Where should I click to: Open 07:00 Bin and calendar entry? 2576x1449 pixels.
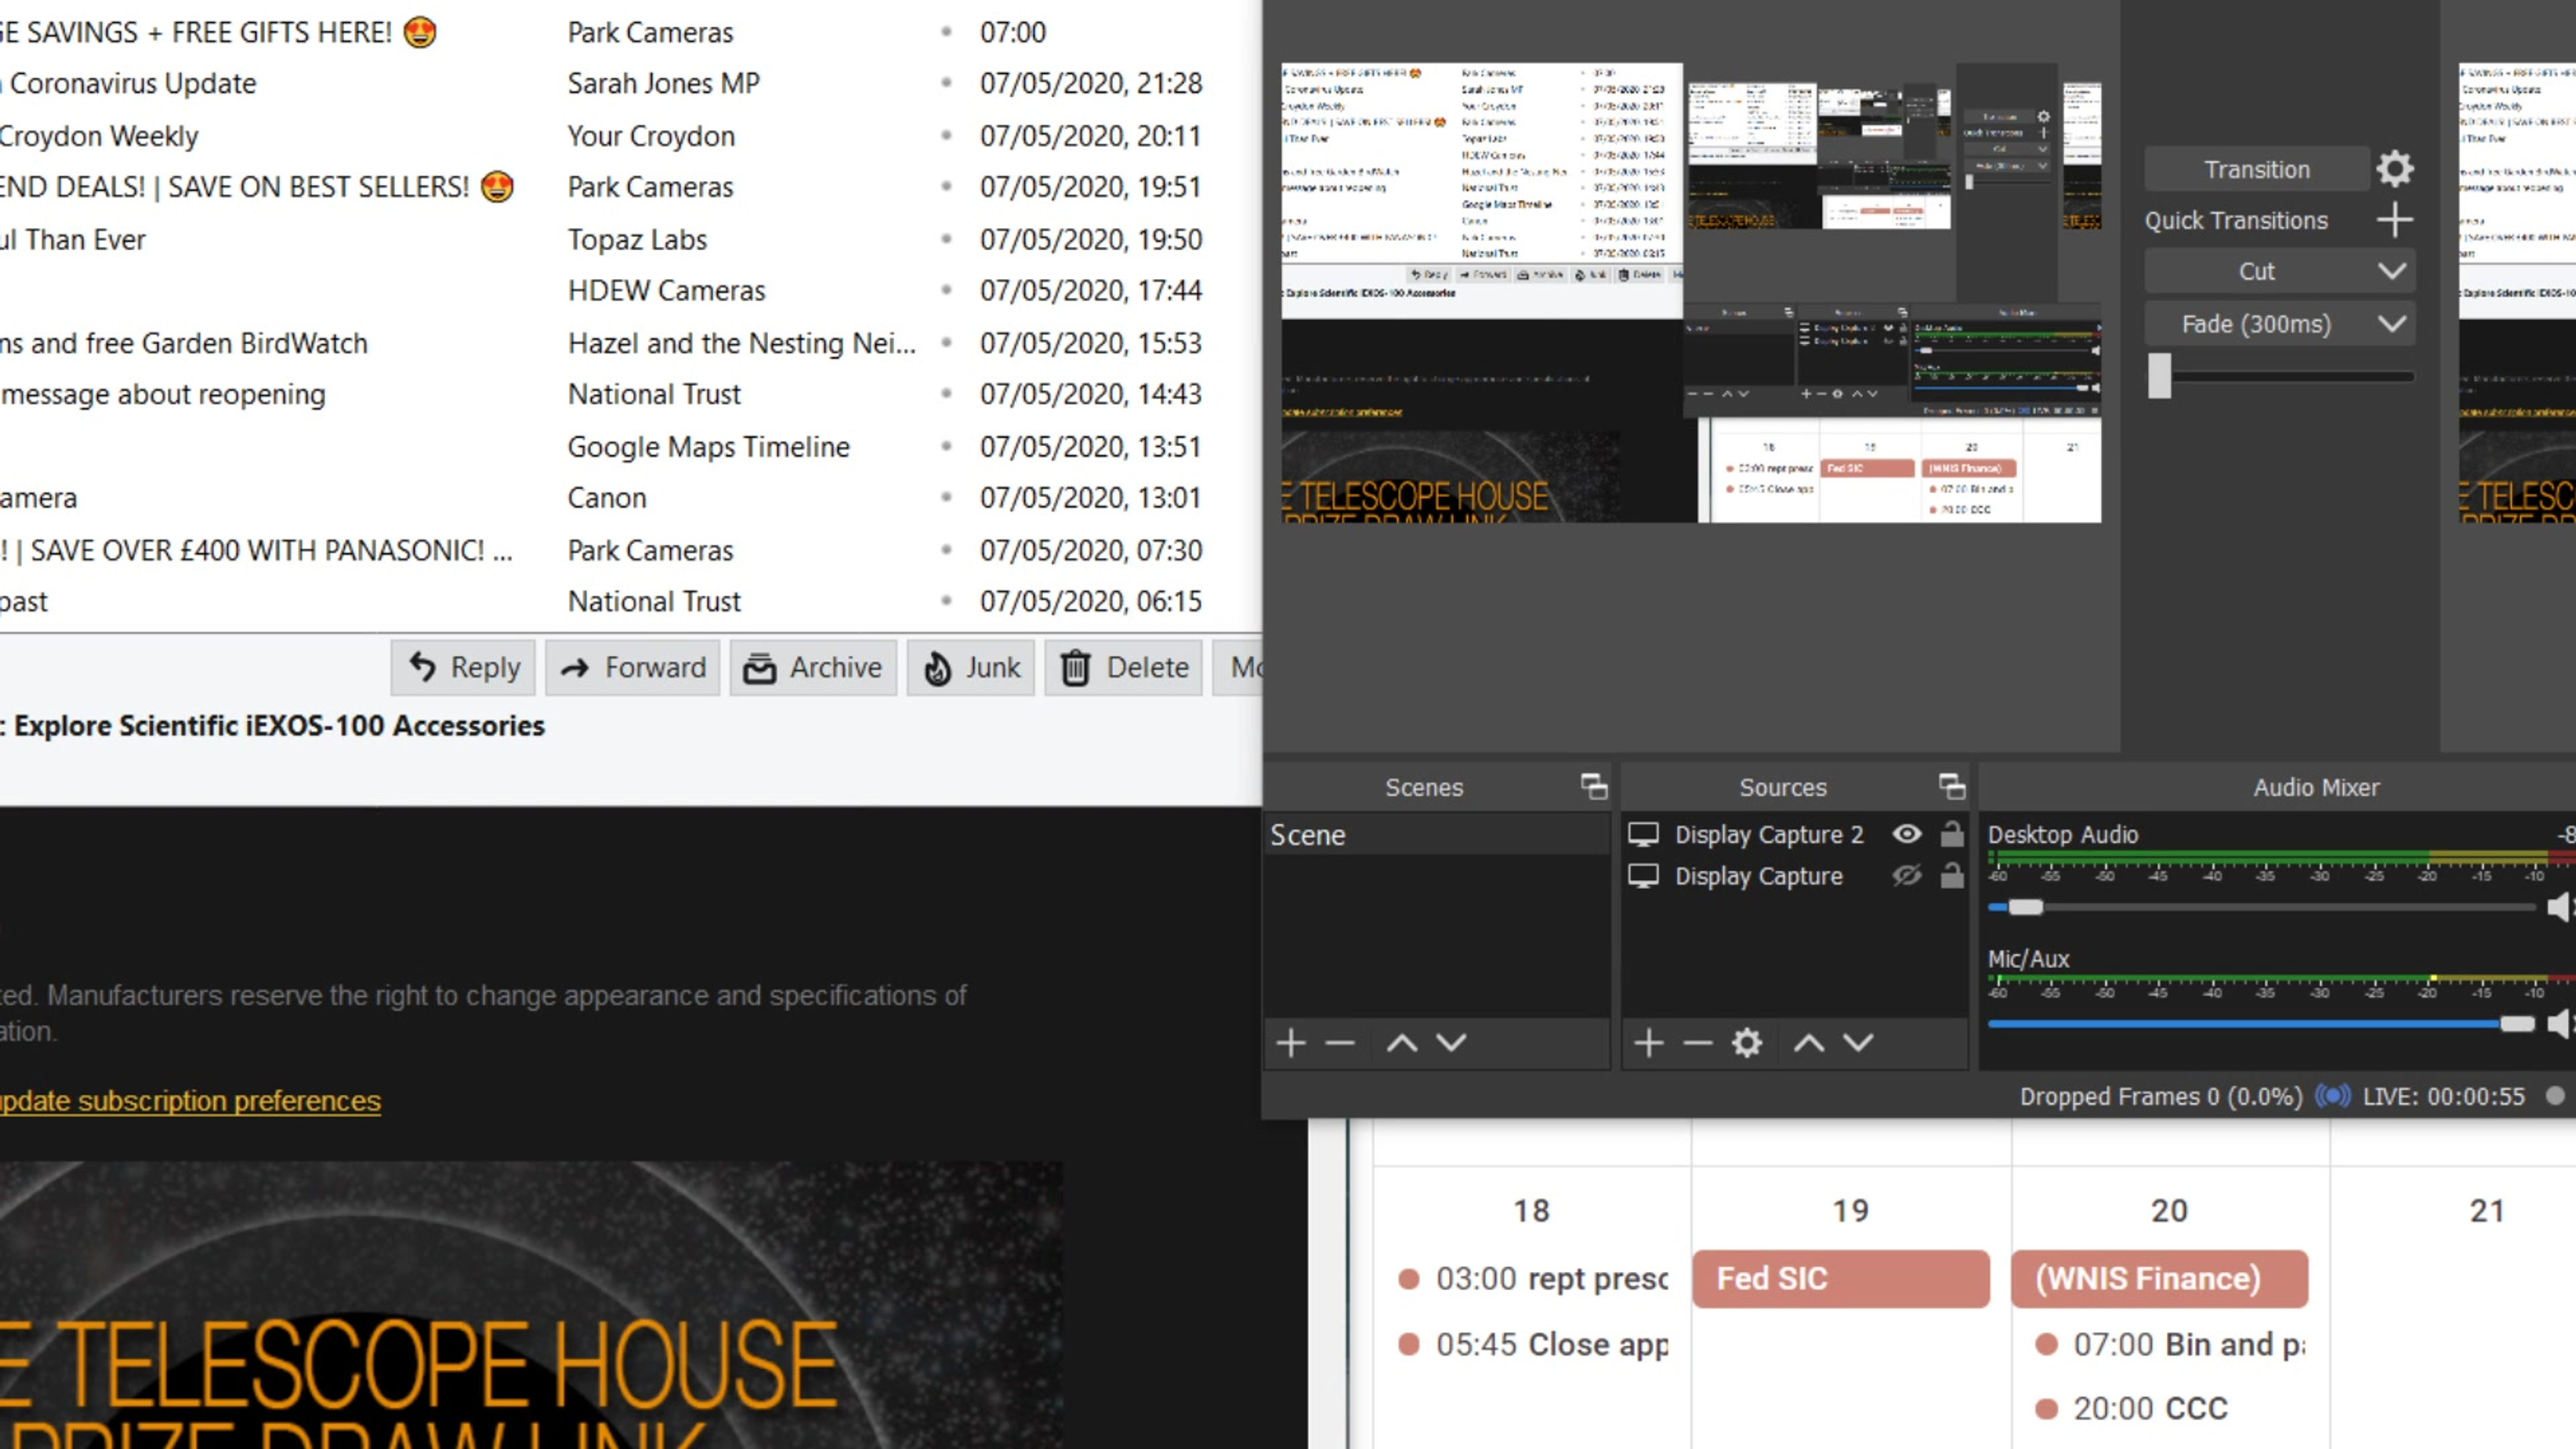click(2170, 1344)
